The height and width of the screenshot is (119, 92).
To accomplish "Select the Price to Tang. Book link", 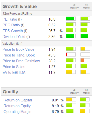I will (x=19, y=55).
